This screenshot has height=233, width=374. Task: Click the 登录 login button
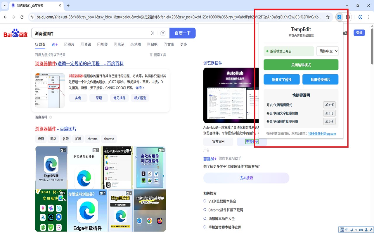[x=359, y=33]
